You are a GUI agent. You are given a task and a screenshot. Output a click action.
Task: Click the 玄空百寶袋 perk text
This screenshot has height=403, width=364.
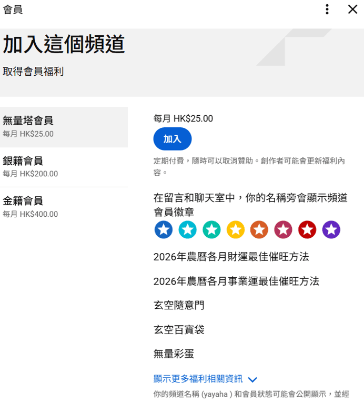(179, 329)
